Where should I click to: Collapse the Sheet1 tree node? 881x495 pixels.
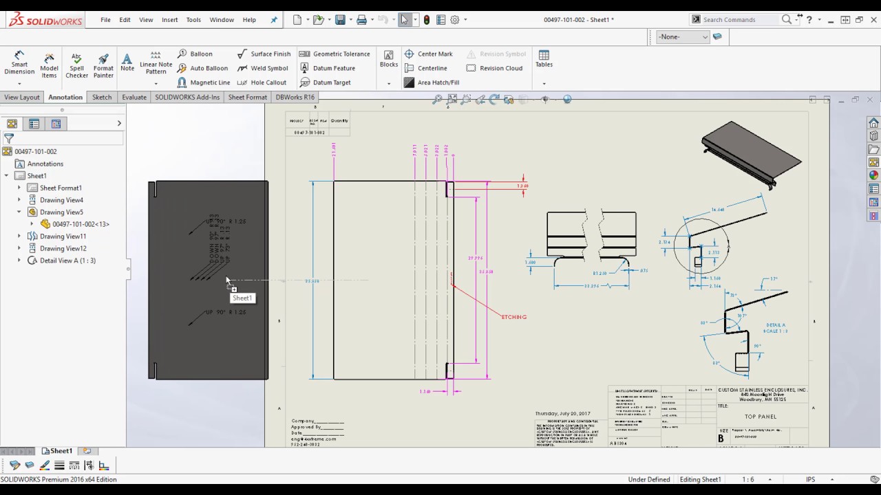[6, 175]
